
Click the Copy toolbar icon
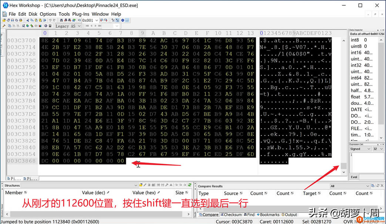pos(32,20)
